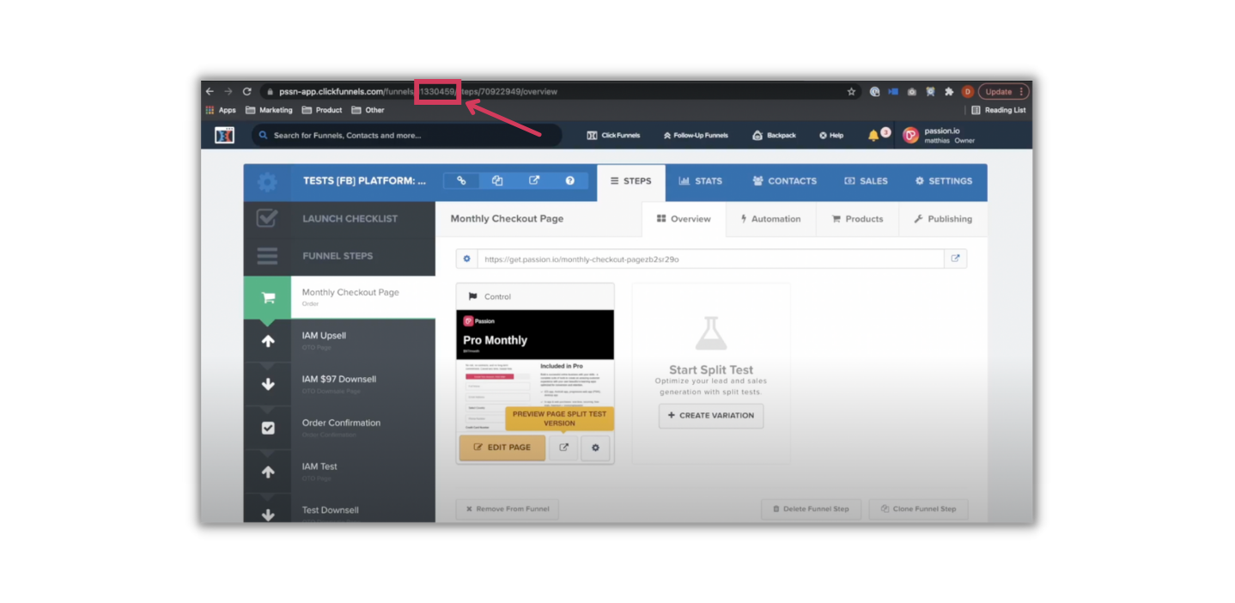Click the clone funnel icon in the blue header
This screenshot has width=1235, height=603.
tap(497, 180)
